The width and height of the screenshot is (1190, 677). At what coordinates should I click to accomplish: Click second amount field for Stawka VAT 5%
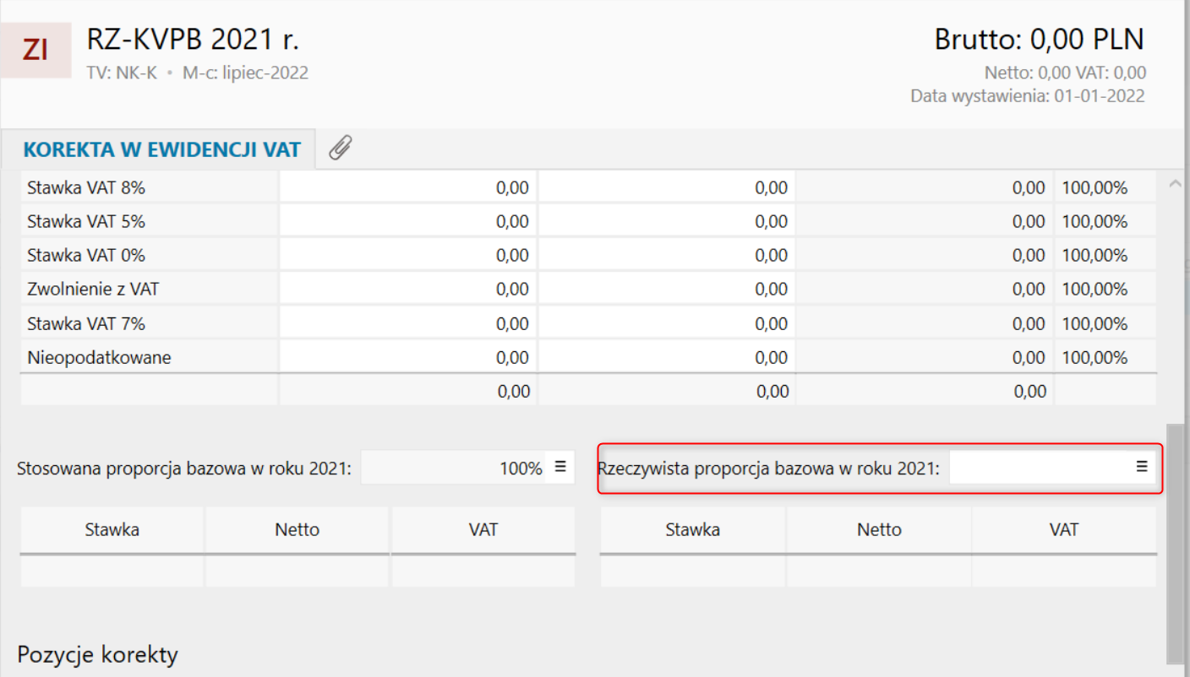click(666, 222)
